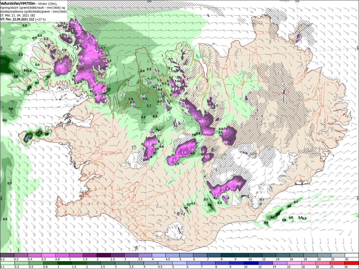Click the '15W' longitude label
Viewport: 359px width, 269px height.
[x=297, y=1]
